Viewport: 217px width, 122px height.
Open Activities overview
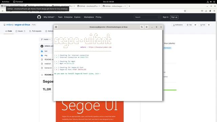pos(5,2)
